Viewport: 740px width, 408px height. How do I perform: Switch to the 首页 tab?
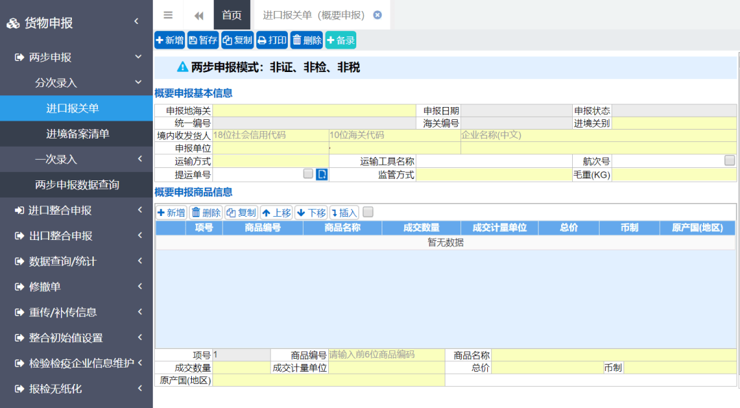pyautogui.click(x=232, y=14)
